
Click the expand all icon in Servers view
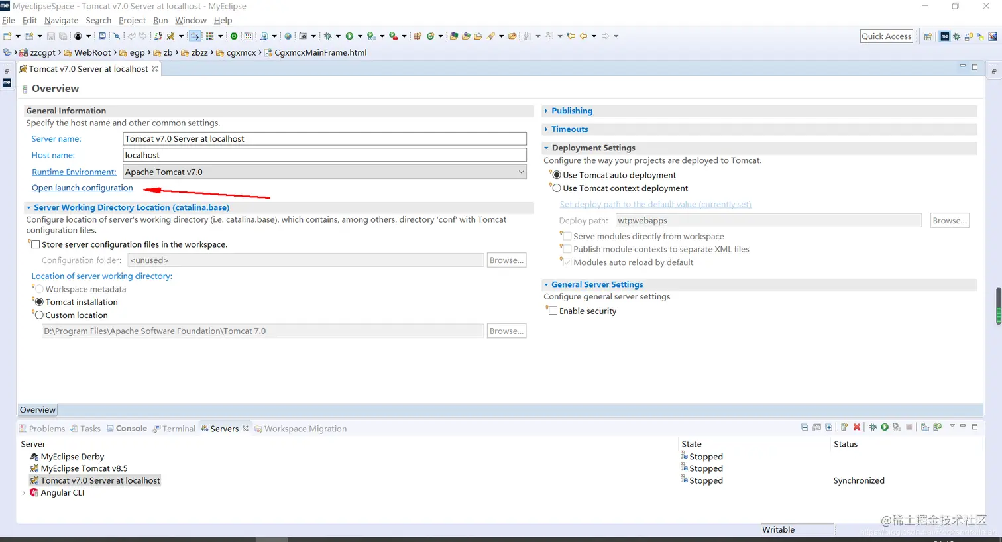(828, 427)
